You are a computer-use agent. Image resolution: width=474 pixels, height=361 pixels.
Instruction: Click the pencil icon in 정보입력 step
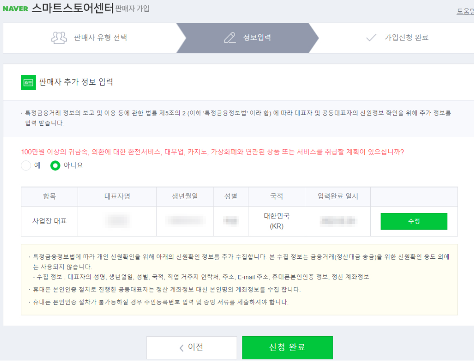coord(230,38)
